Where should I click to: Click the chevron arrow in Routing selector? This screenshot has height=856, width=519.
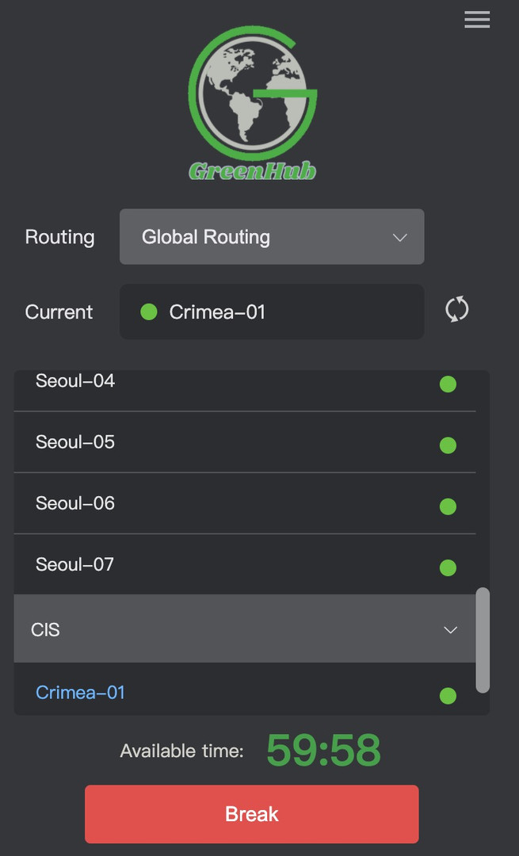(x=400, y=237)
